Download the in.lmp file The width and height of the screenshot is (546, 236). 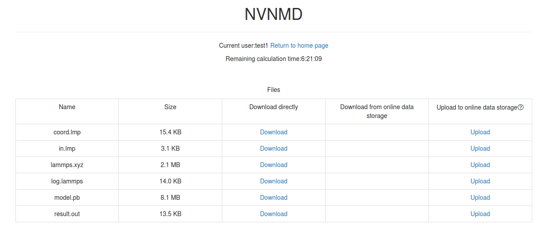click(x=273, y=148)
